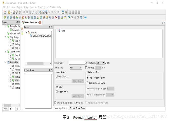Open the Open-file dropdown arrow
The height and width of the screenshot is (121, 169).
pyautogui.click(x=11, y=12)
